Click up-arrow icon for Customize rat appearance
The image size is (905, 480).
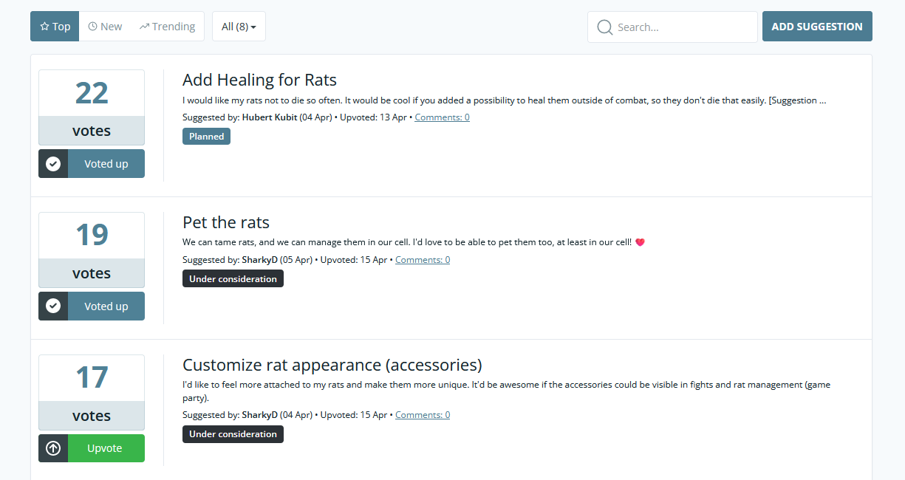pos(53,448)
